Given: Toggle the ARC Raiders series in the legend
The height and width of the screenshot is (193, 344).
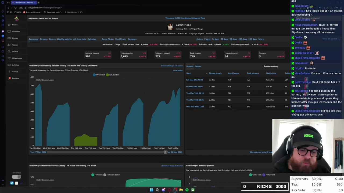Looking at the screenshot, I should (x=113, y=75).
